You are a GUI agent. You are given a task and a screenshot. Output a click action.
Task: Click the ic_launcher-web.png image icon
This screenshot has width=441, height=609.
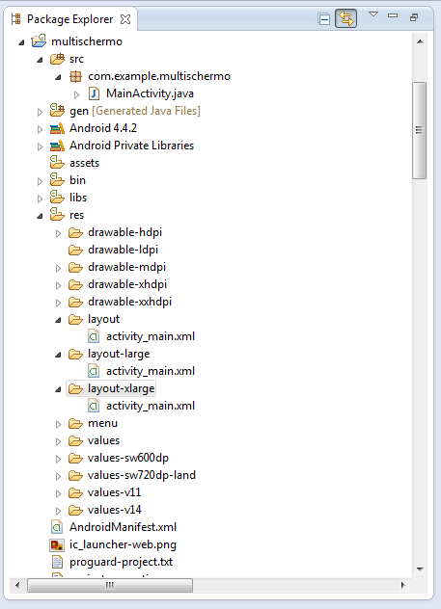click(57, 544)
